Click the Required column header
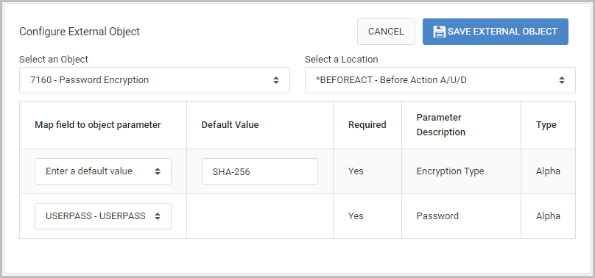 point(367,124)
